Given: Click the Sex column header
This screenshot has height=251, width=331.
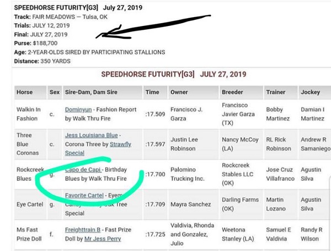Looking at the screenshot, I should (x=55, y=92).
